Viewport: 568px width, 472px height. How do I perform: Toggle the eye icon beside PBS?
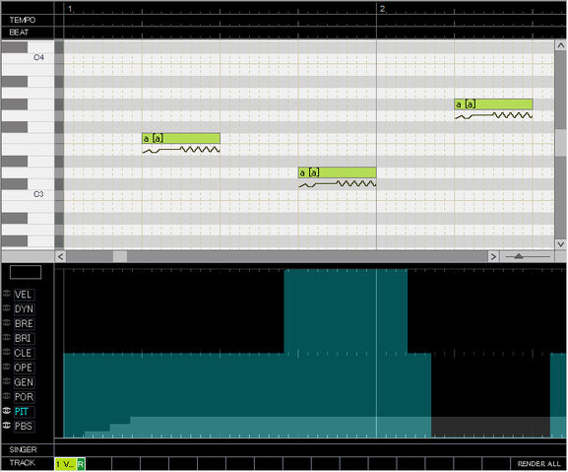click(7, 425)
